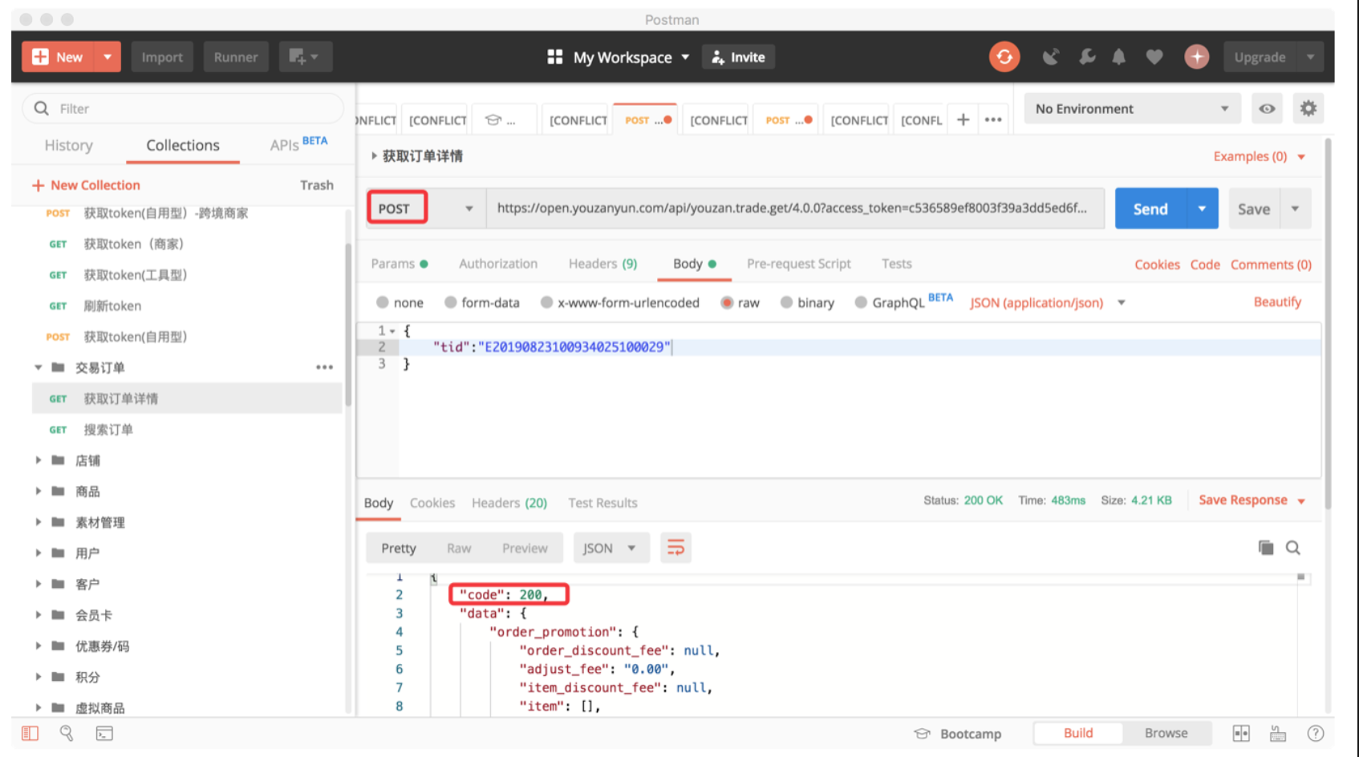The height and width of the screenshot is (757, 1359).
Task: Search within the response body
Action: tap(1293, 548)
